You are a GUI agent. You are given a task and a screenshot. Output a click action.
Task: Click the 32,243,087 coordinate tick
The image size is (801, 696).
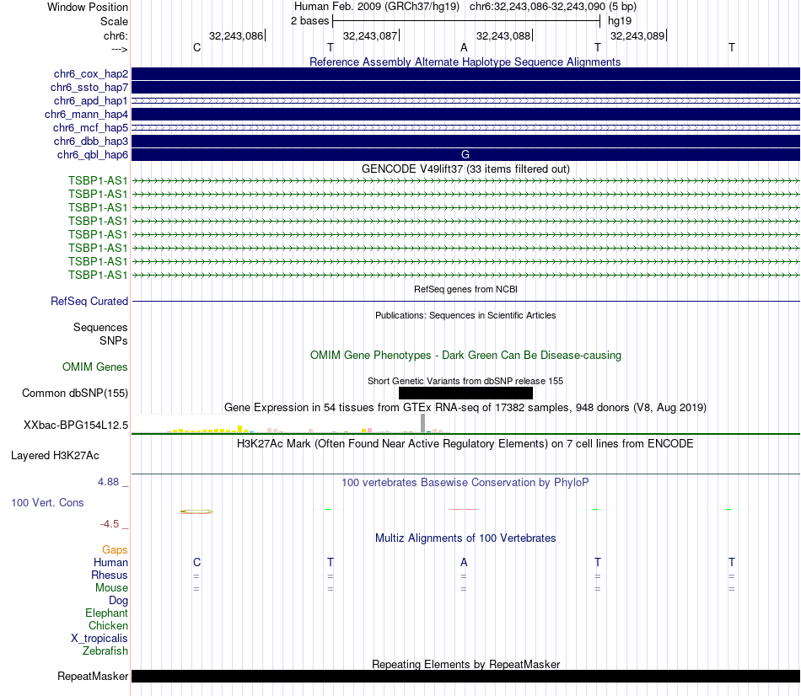coord(370,35)
